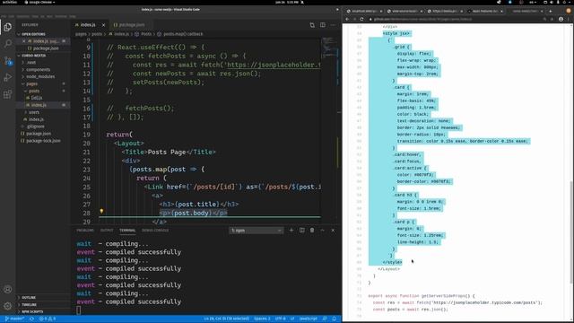Open Chrome three-dot menu
This screenshot has height=323, width=574.
click(x=569, y=19)
